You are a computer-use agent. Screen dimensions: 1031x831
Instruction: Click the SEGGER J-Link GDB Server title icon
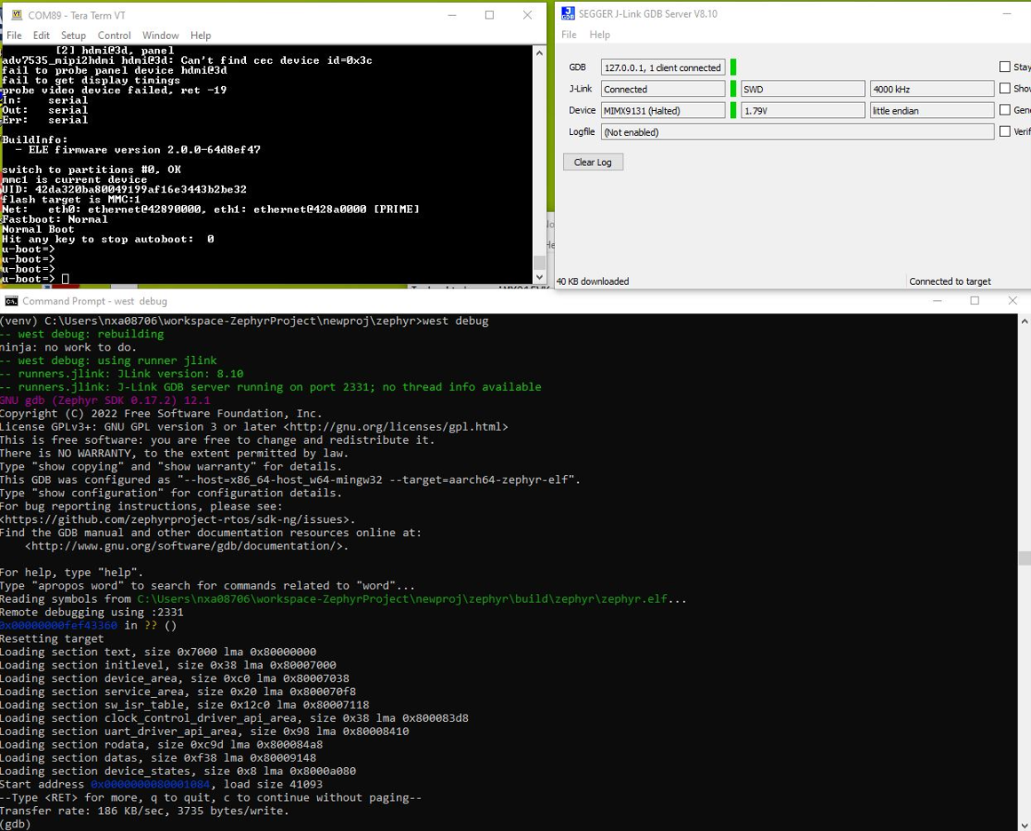click(567, 13)
